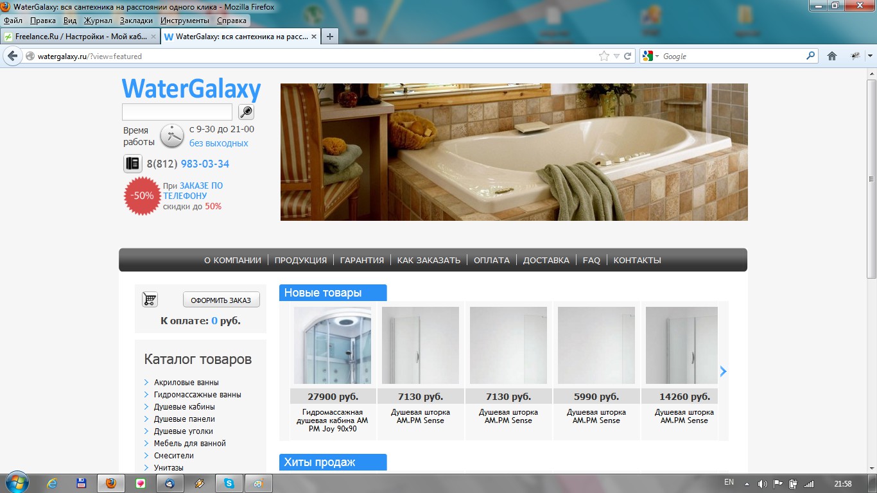
Task: Close the WaterGalaxy tab
Action: tap(313, 37)
